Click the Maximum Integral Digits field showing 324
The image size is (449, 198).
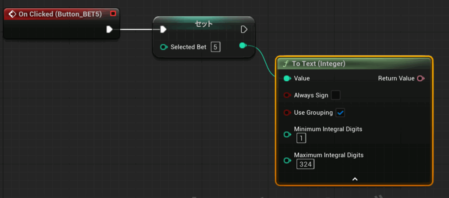point(305,164)
